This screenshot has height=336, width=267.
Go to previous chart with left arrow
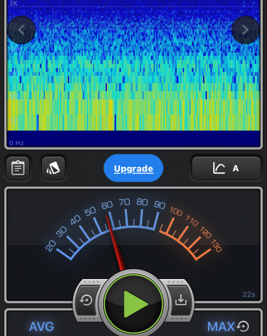tap(21, 30)
